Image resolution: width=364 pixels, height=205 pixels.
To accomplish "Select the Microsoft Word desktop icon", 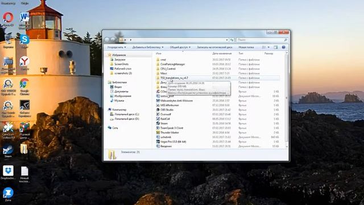I will point(24,20).
